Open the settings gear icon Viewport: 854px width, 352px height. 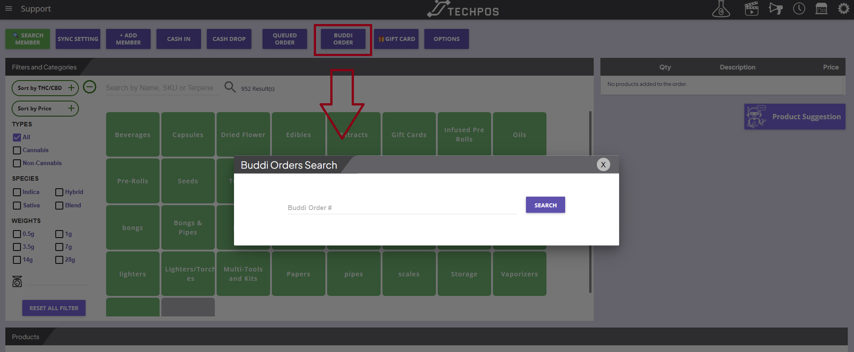(x=844, y=8)
